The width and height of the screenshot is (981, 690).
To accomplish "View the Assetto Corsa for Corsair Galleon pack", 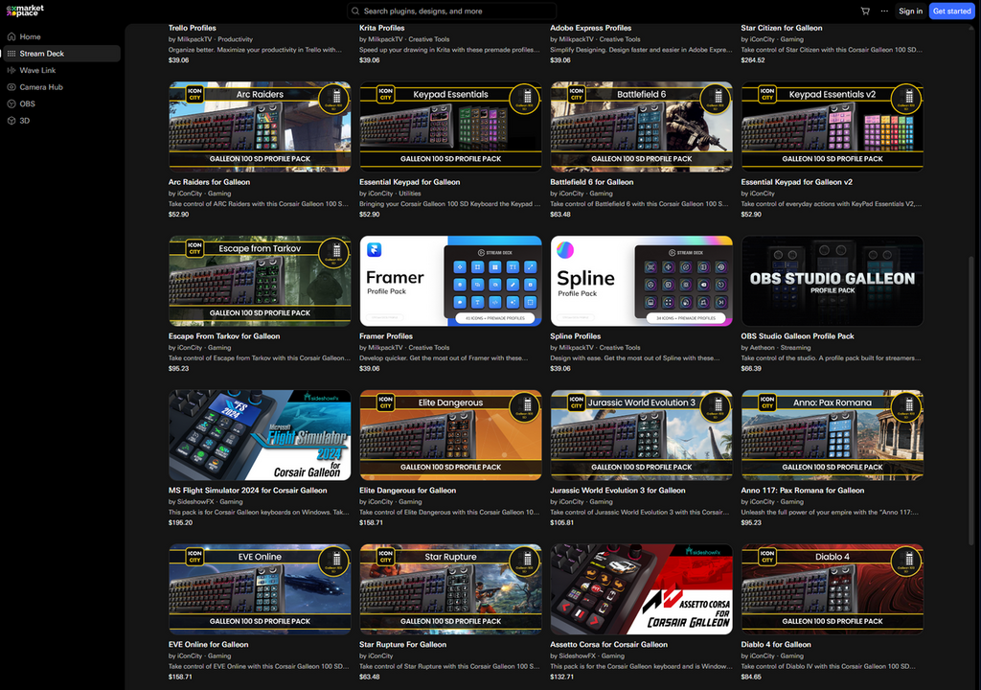I will coord(641,589).
